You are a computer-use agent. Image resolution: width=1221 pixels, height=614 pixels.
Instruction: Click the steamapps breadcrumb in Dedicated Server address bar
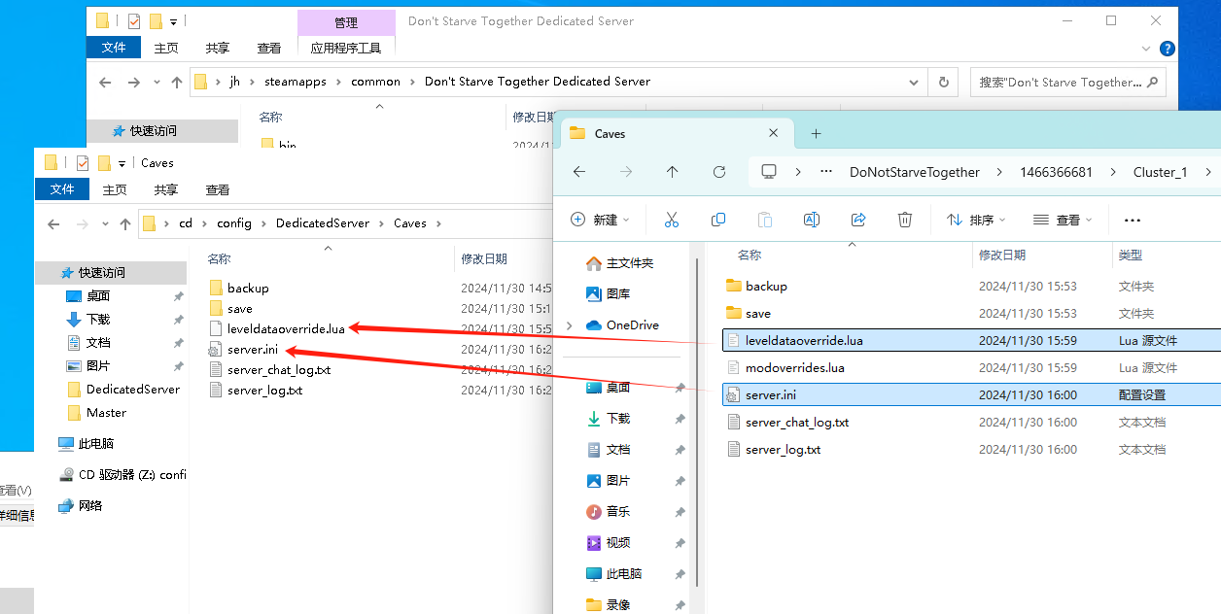[296, 82]
